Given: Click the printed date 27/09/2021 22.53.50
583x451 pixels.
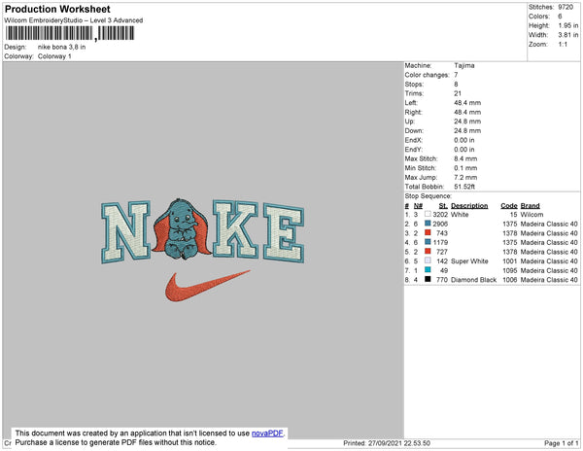Looking at the screenshot, I should [x=399, y=443].
